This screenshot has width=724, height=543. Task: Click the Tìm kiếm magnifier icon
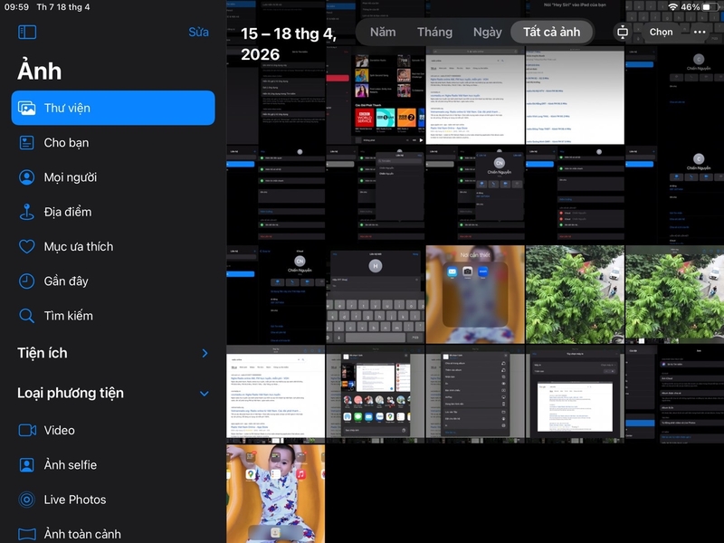coord(27,316)
